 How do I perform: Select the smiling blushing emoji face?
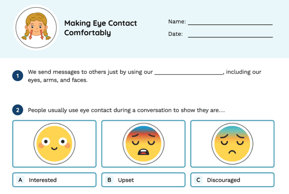[x=54, y=144]
